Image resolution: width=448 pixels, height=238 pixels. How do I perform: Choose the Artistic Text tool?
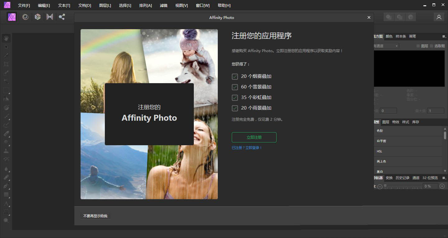tap(6, 204)
